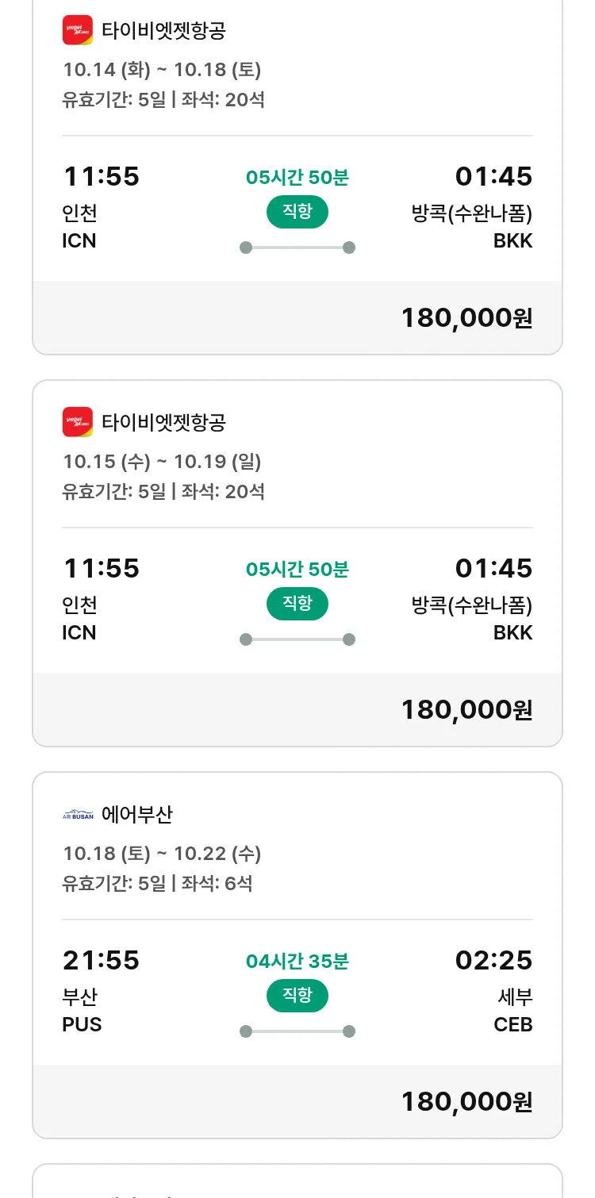
Task: Click route line icon on 10.14 Bangkok flight
Action: point(297,248)
